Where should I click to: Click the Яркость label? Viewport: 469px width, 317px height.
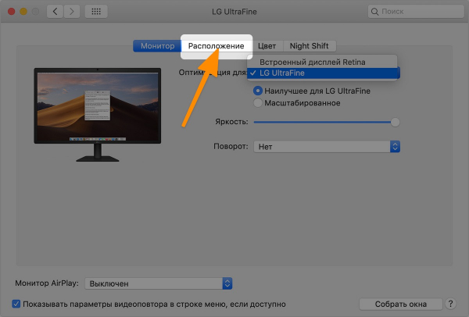tap(231, 122)
